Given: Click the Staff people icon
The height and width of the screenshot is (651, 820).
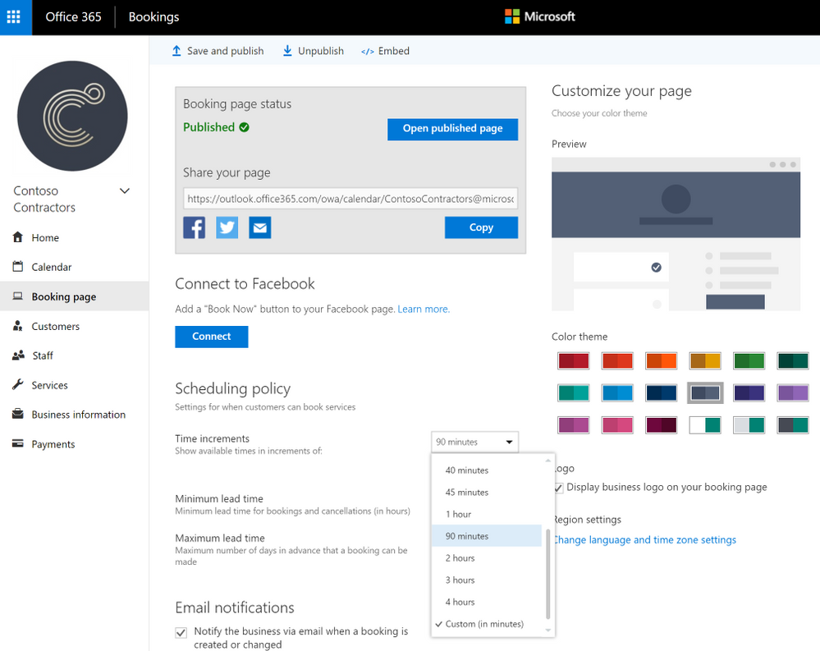Looking at the screenshot, I should click(x=18, y=355).
